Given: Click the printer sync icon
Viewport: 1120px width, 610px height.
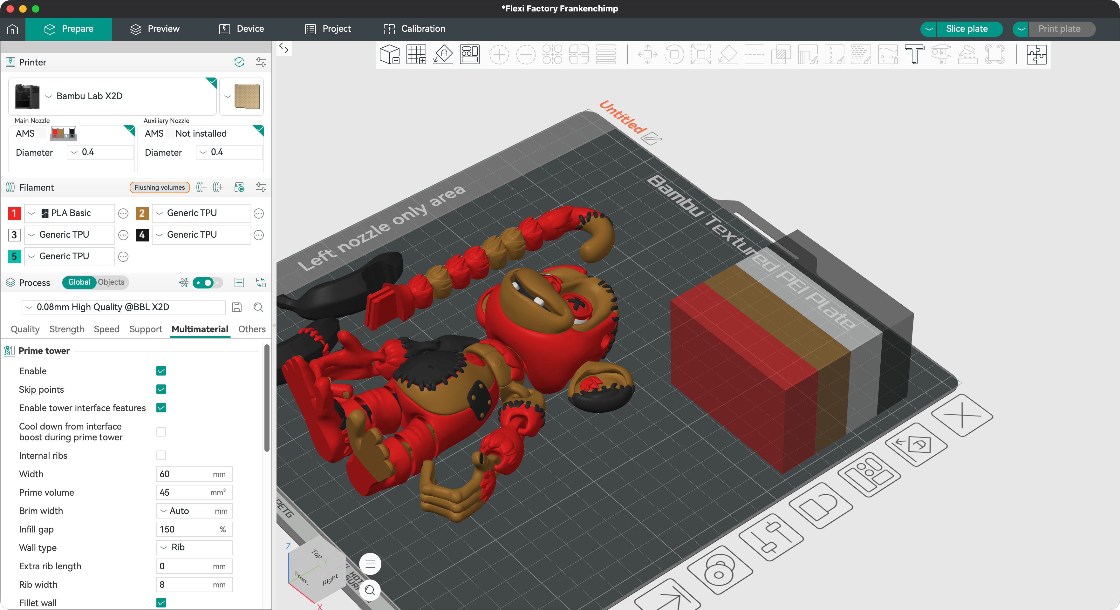Looking at the screenshot, I should coord(239,62).
